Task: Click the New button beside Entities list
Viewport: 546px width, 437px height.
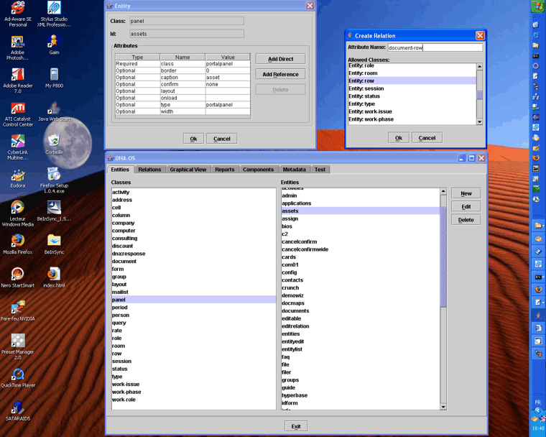Action: (x=466, y=193)
